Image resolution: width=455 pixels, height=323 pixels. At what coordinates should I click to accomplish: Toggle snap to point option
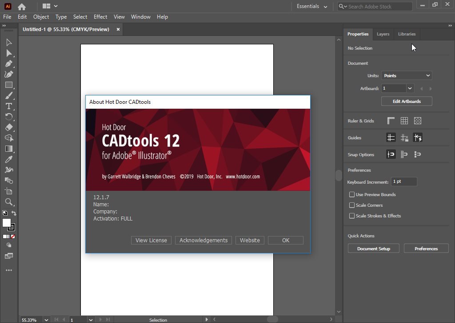[391, 154]
